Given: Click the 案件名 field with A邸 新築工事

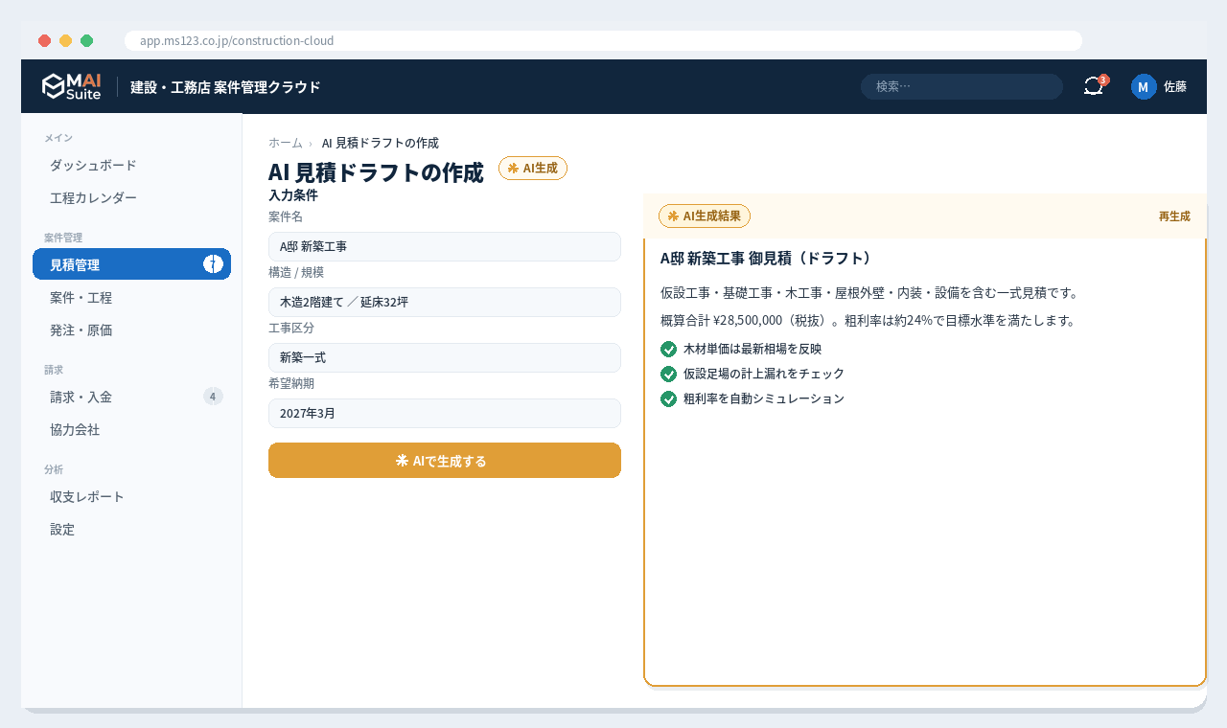Looking at the screenshot, I should (445, 246).
